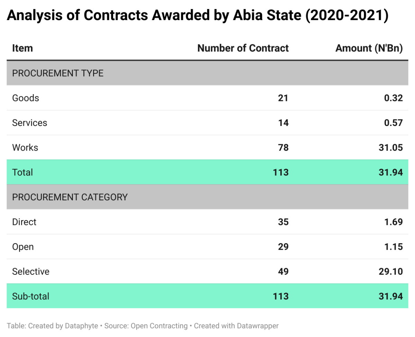The height and width of the screenshot is (337, 415).
Task: Click the "Services" row label
Action: [29, 123]
